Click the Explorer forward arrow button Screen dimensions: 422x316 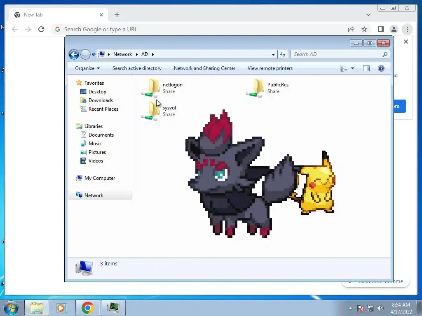click(85, 54)
